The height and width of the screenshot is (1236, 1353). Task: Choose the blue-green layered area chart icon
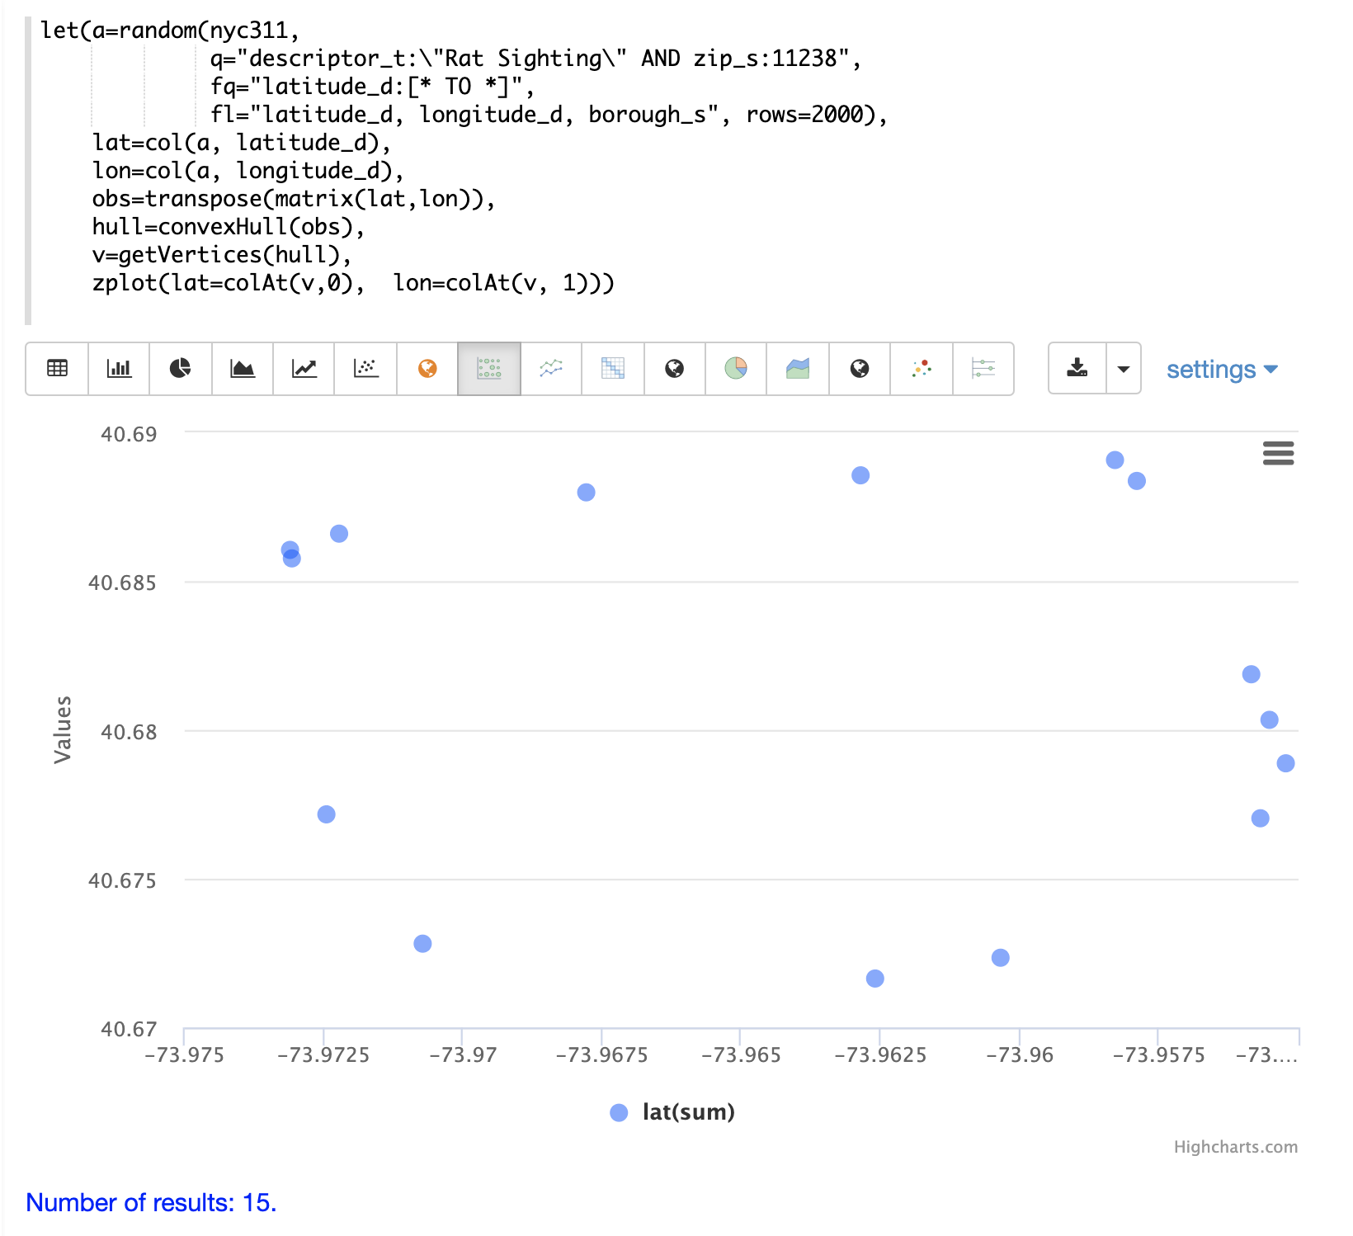pos(798,369)
